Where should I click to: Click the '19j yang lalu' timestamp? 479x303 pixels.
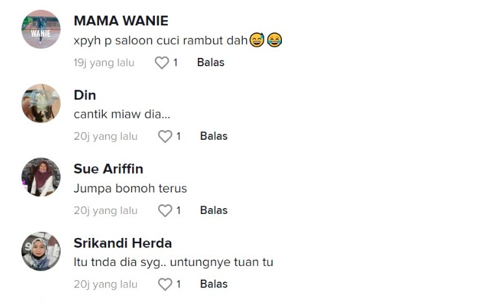pos(104,63)
